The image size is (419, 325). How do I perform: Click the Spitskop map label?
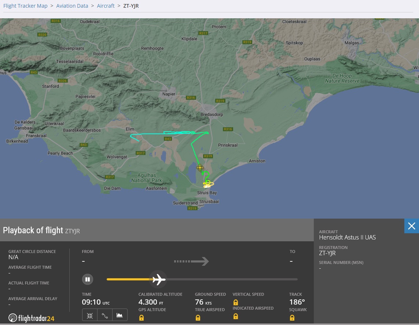(x=294, y=43)
